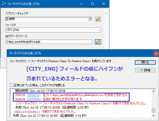Close the tool parameter window

point(104,4)
